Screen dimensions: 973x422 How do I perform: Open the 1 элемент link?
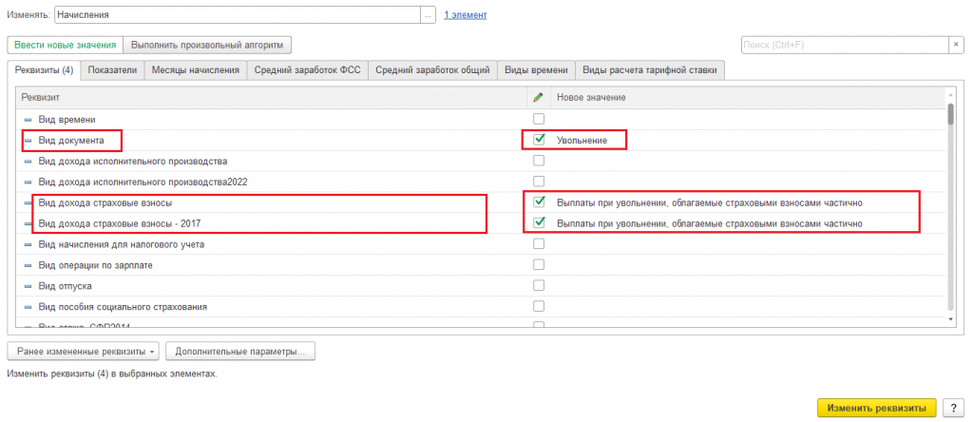tap(466, 15)
